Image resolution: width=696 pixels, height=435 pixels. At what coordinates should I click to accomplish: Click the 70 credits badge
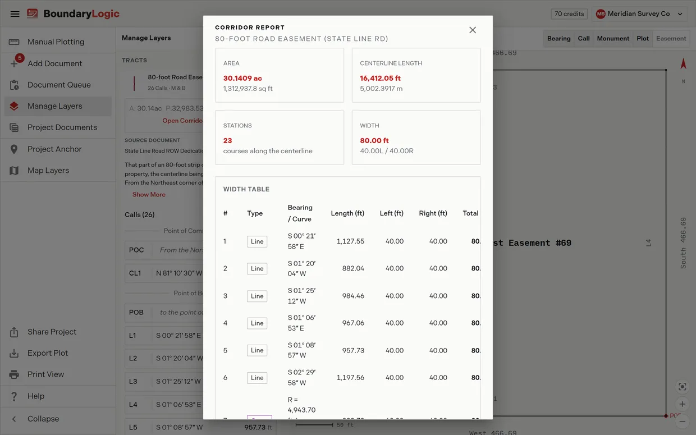point(569,14)
